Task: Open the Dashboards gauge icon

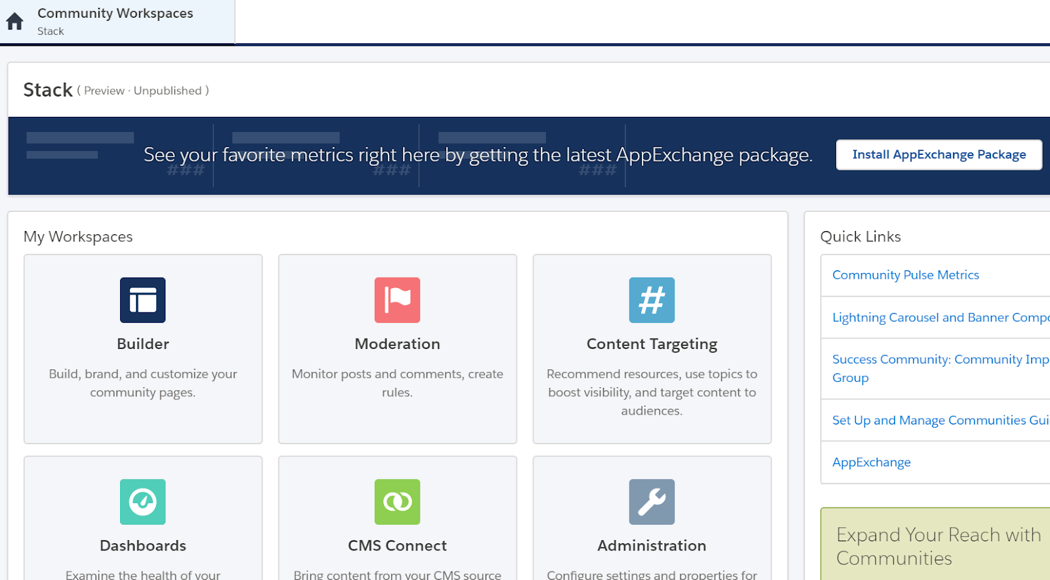Action: pyautogui.click(x=142, y=502)
